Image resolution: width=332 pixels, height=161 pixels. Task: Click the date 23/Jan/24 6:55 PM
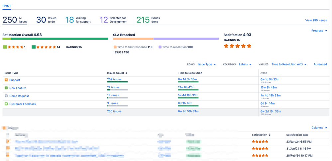(299, 141)
